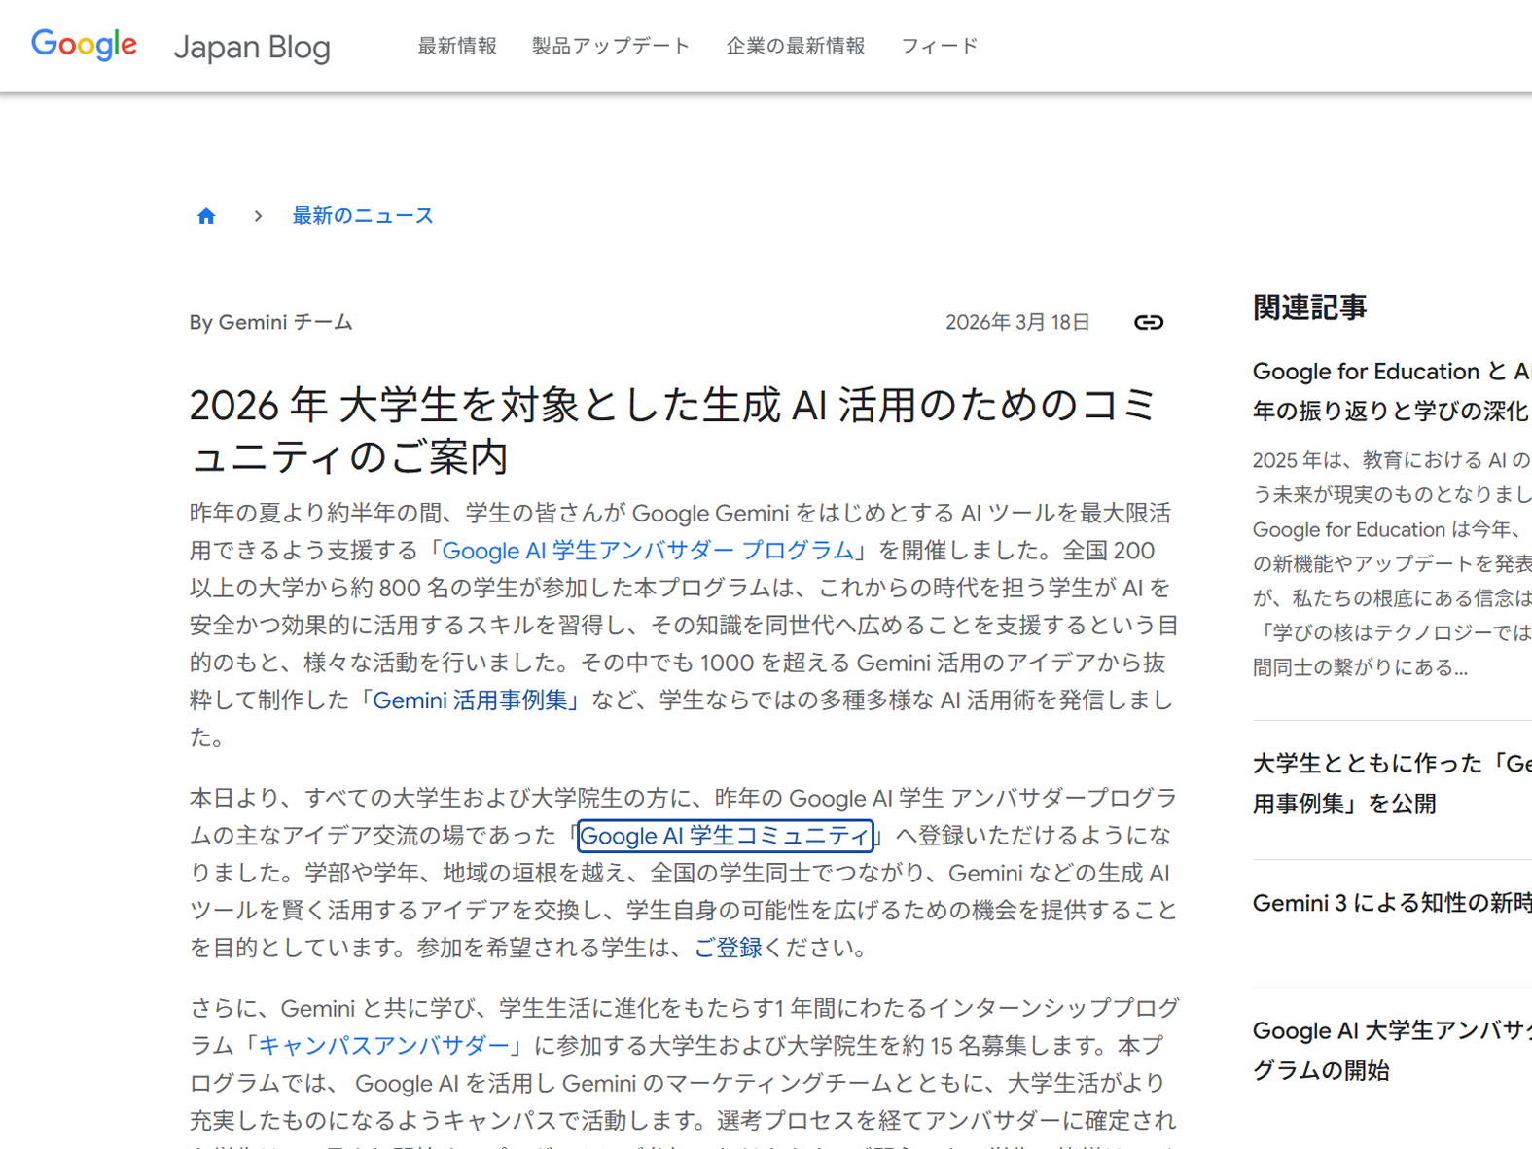The width and height of the screenshot is (1532, 1149).
Task: Open related article Google for Education と AI
Action: [1392, 391]
